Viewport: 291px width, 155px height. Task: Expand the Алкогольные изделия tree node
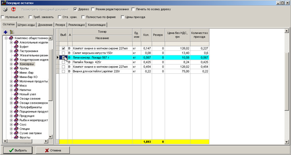tap(11, 43)
